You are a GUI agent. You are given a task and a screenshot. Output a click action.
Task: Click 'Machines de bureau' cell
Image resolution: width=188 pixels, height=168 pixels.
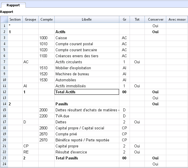pyautogui.click(x=87, y=74)
